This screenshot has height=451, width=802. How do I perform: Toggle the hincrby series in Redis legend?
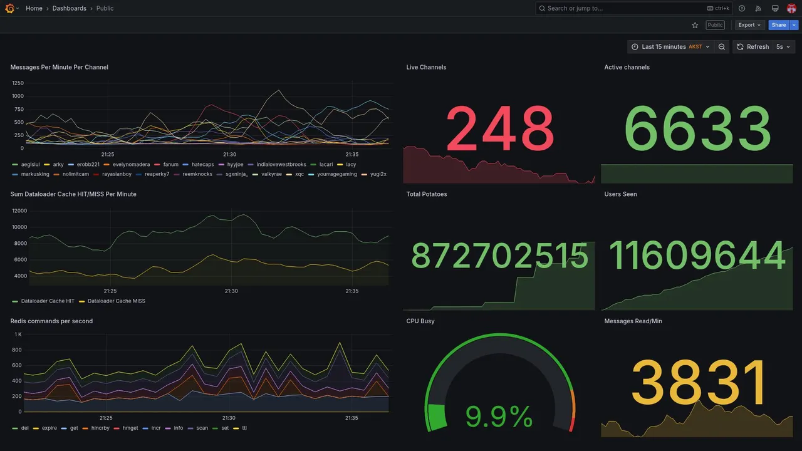(x=96, y=428)
